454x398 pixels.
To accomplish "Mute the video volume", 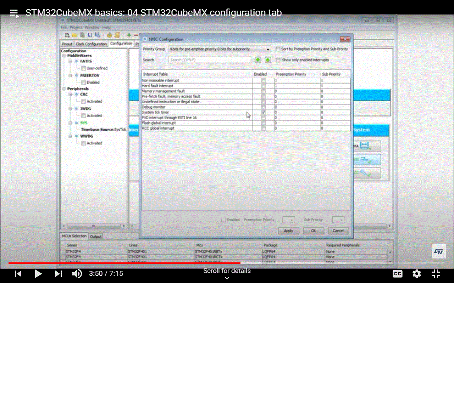I will (x=77, y=274).
